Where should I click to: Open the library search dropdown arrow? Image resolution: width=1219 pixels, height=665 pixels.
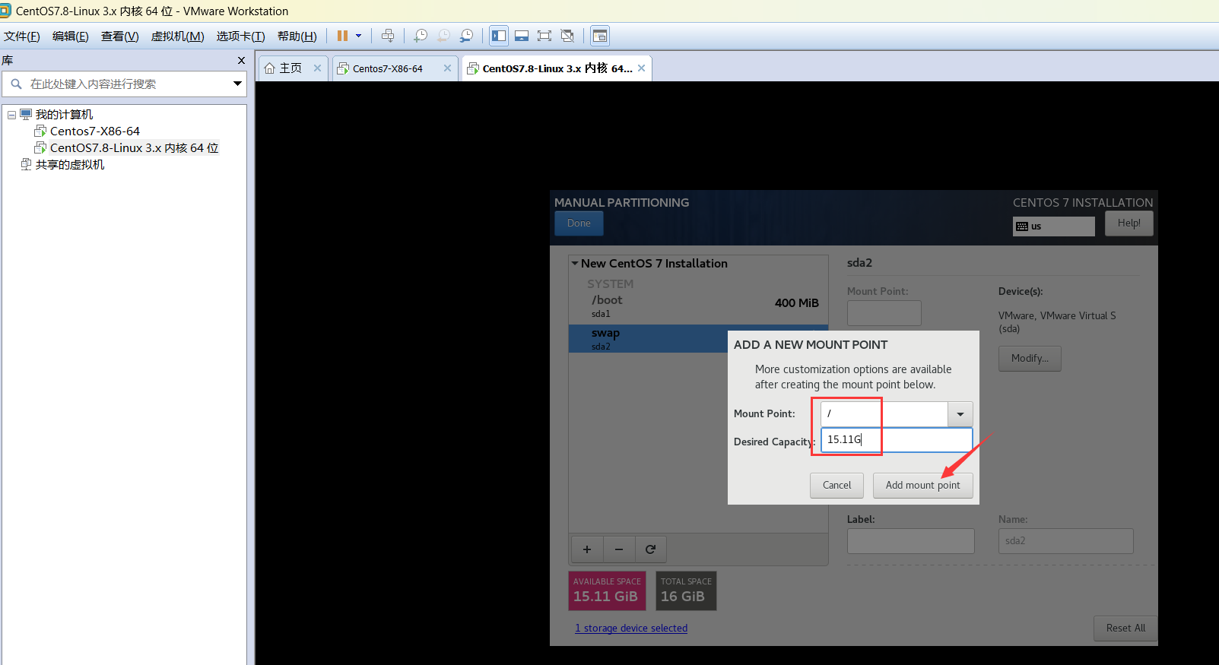[x=237, y=84]
